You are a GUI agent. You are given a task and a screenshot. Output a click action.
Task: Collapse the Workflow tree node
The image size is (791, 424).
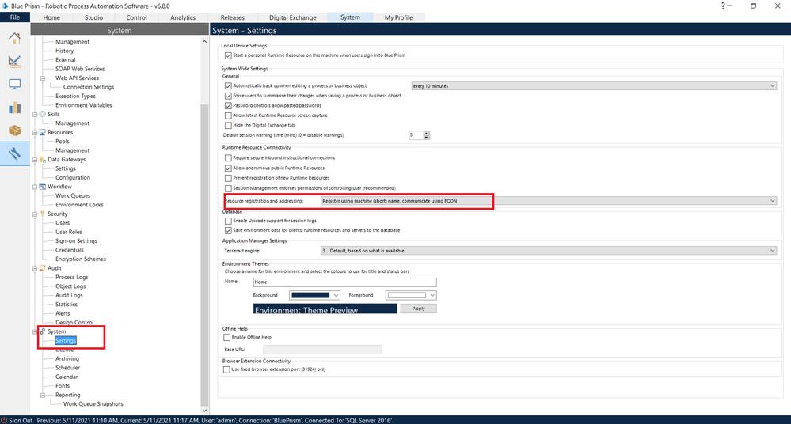click(35, 187)
